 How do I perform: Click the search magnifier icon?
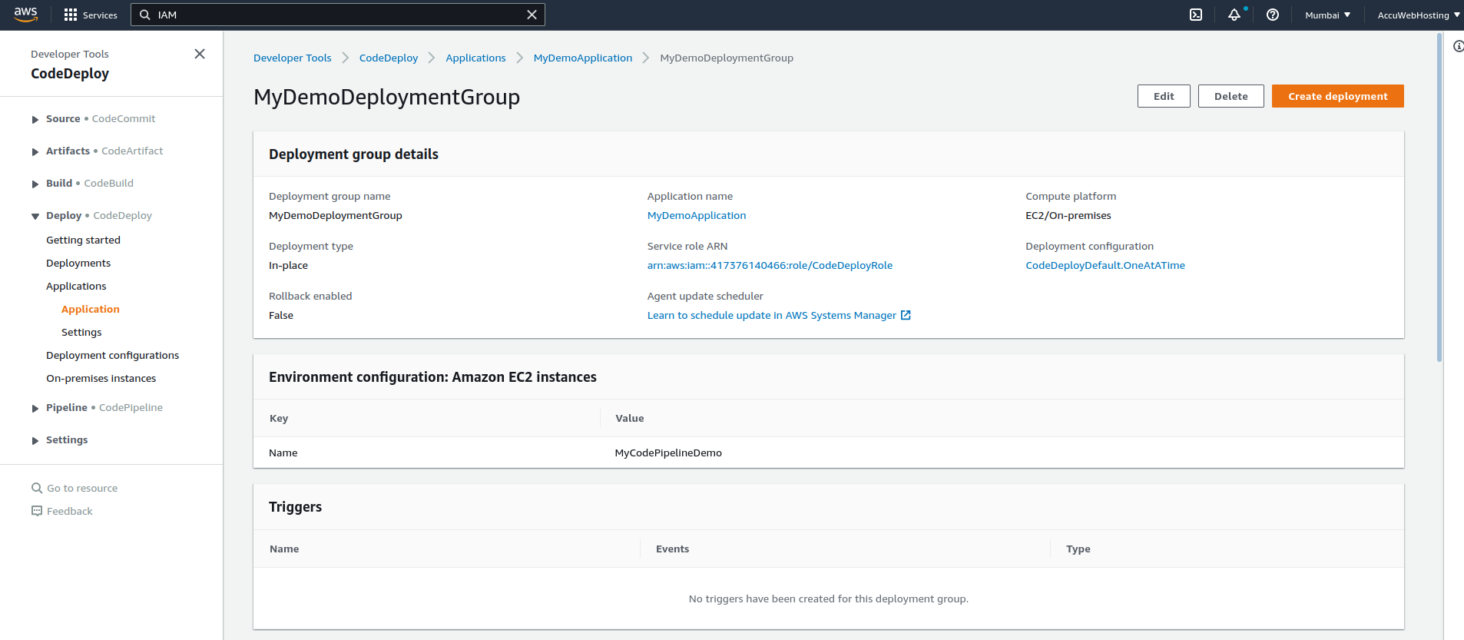[x=144, y=15]
